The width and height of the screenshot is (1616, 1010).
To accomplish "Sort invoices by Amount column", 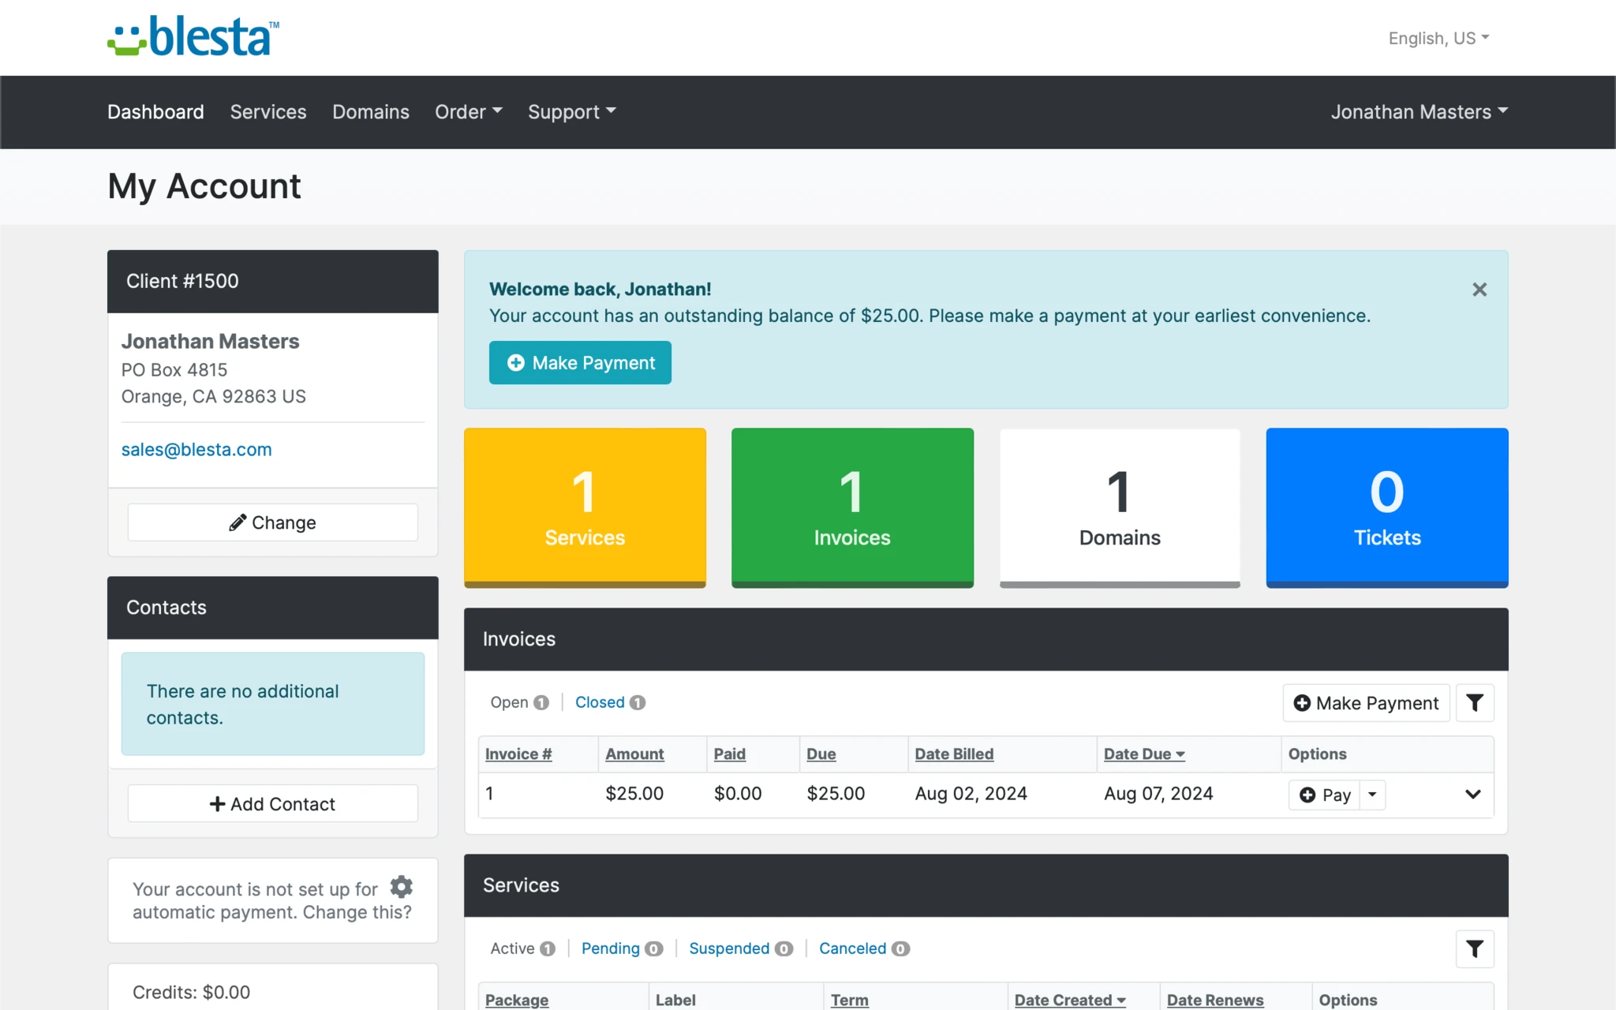I will (634, 754).
